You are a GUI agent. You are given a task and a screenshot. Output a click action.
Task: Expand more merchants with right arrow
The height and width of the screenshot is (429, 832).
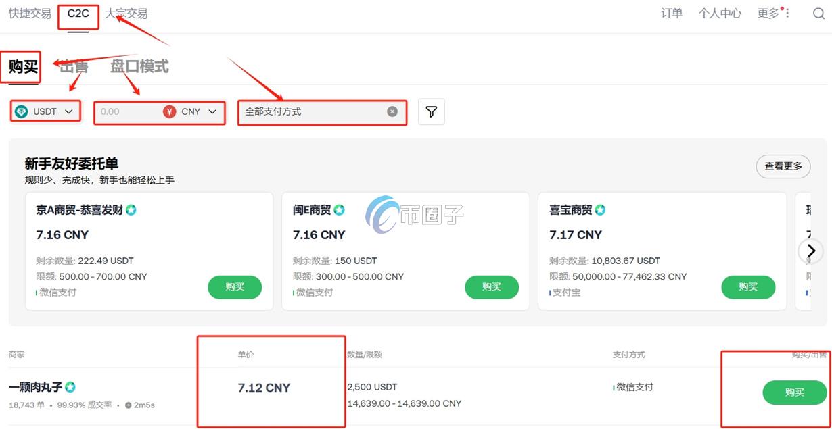click(x=810, y=251)
